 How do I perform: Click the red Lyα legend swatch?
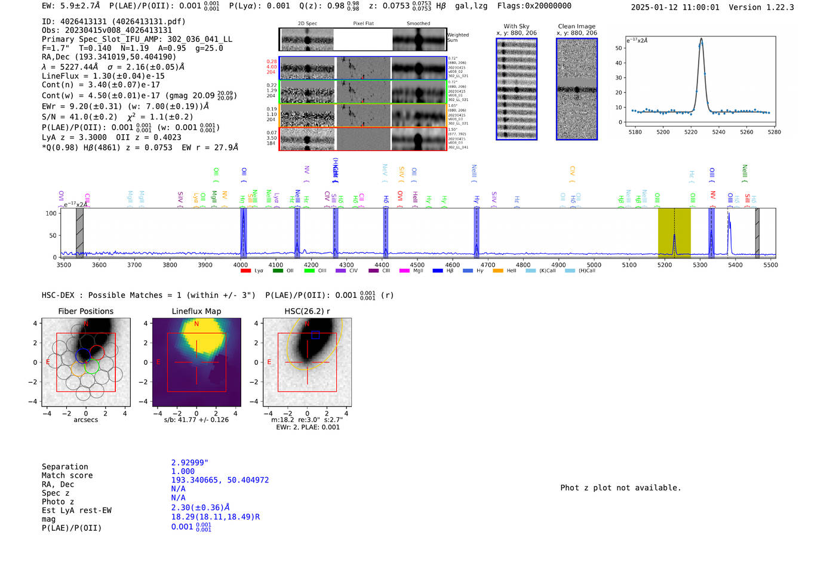point(245,271)
